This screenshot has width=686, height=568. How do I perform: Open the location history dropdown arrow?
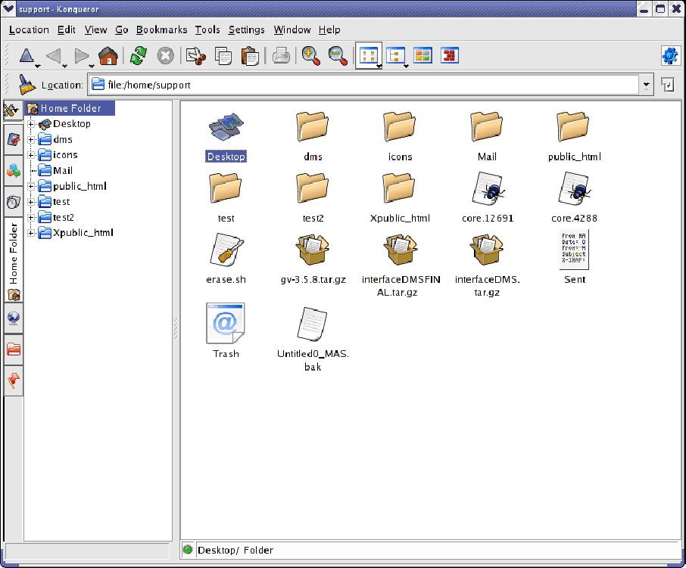pos(646,85)
